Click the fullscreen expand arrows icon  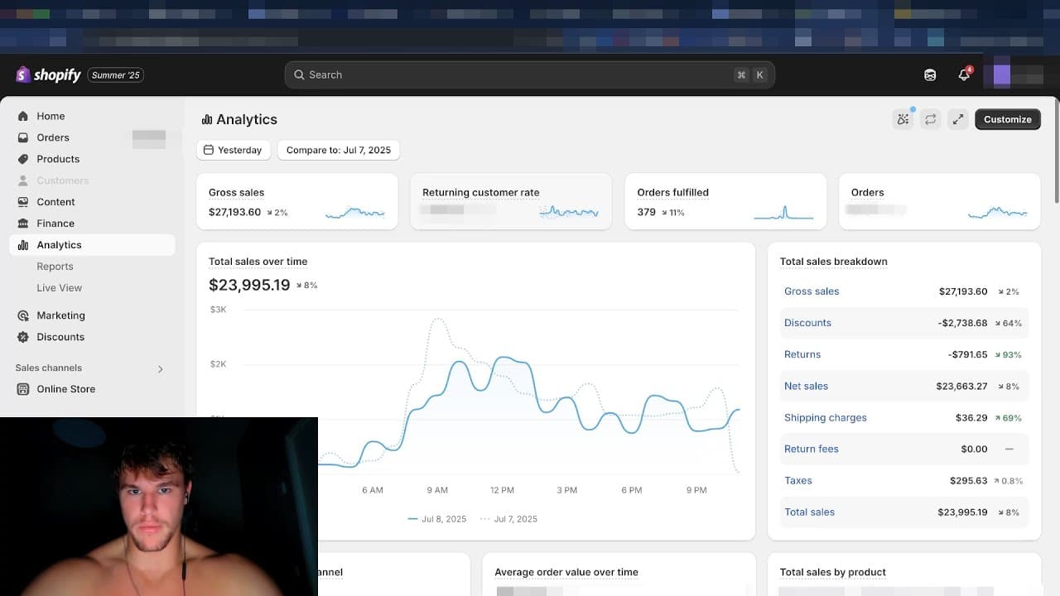tap(958, 119)
